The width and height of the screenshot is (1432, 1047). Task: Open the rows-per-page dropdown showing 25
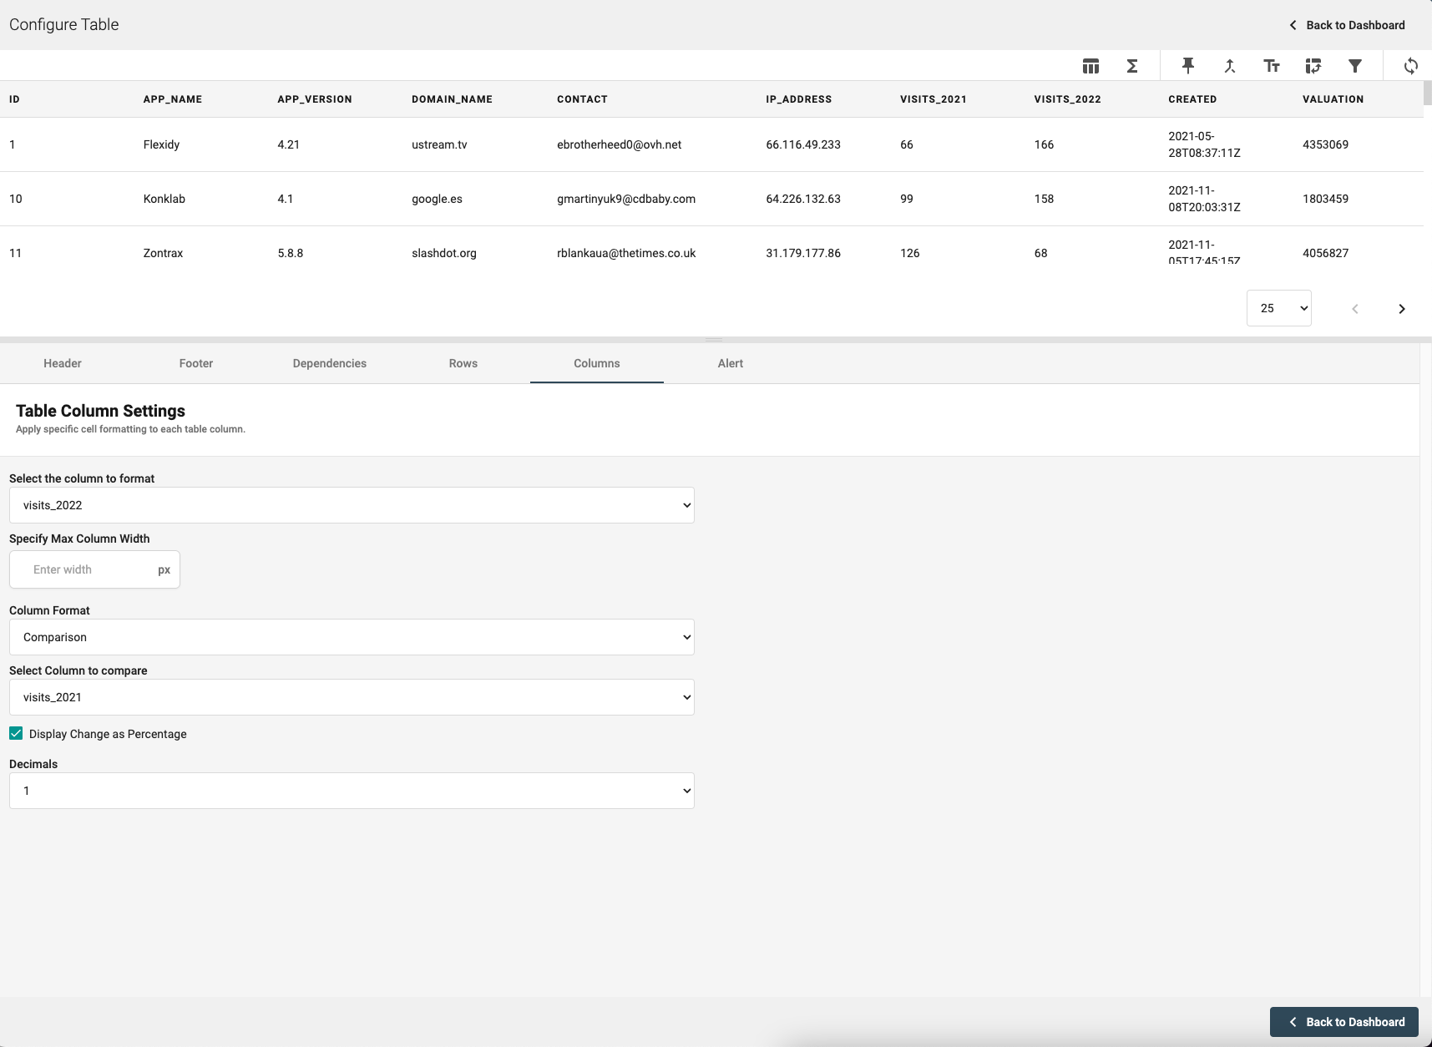click(x=1278, y=308)
